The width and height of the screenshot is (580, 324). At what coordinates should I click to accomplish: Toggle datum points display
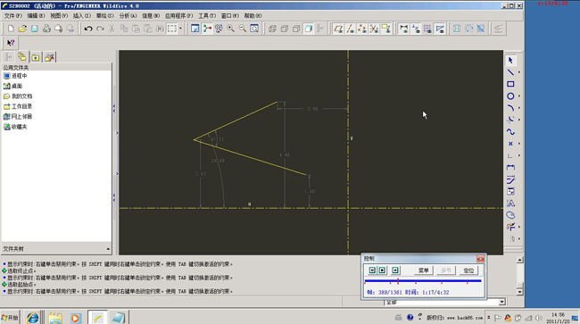361,29
